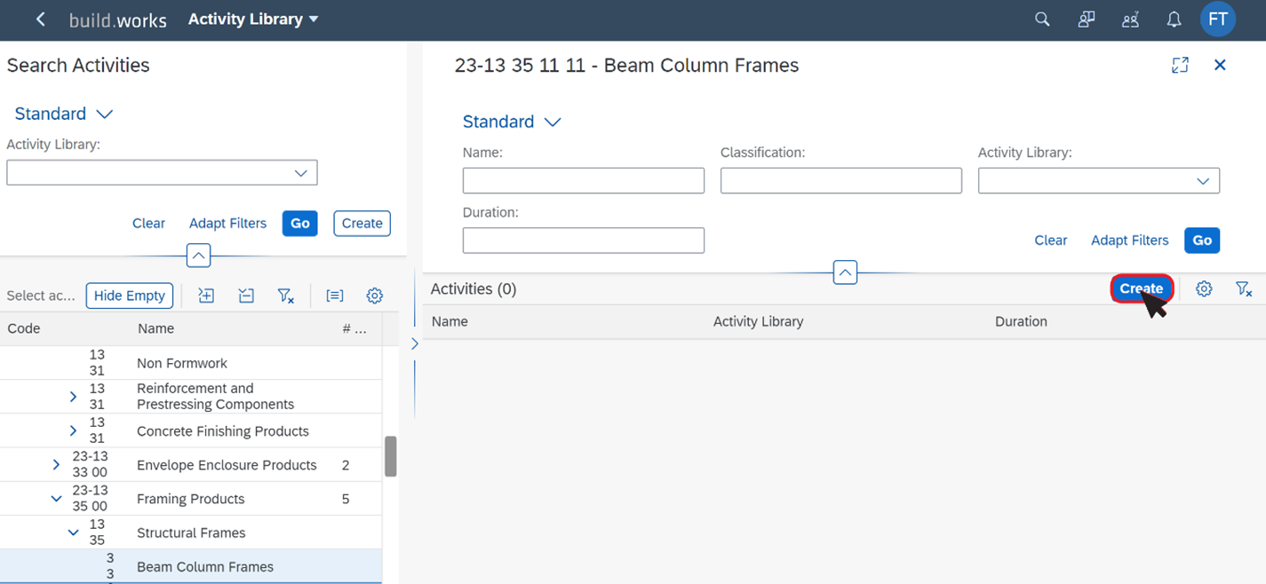
Task: Click the Hide Empty button
Action: point(130,296)
